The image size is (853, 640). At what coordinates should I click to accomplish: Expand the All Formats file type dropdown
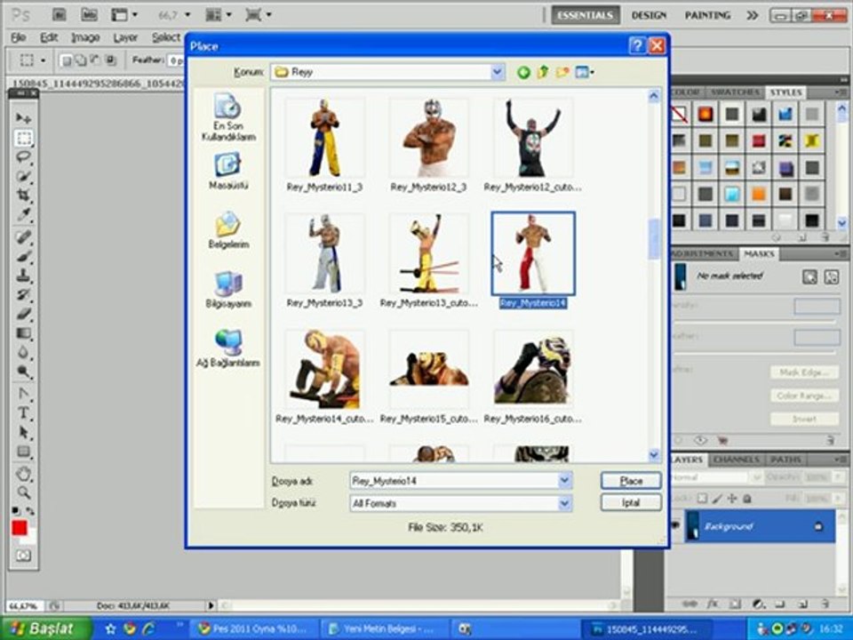point(565,503)
